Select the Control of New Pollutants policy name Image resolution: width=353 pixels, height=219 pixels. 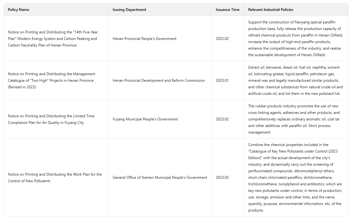click(x=55, y=178)
